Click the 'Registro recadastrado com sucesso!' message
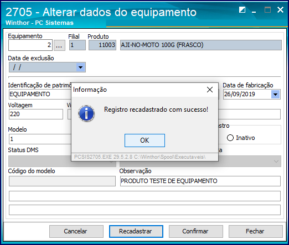 pos(156,110)
